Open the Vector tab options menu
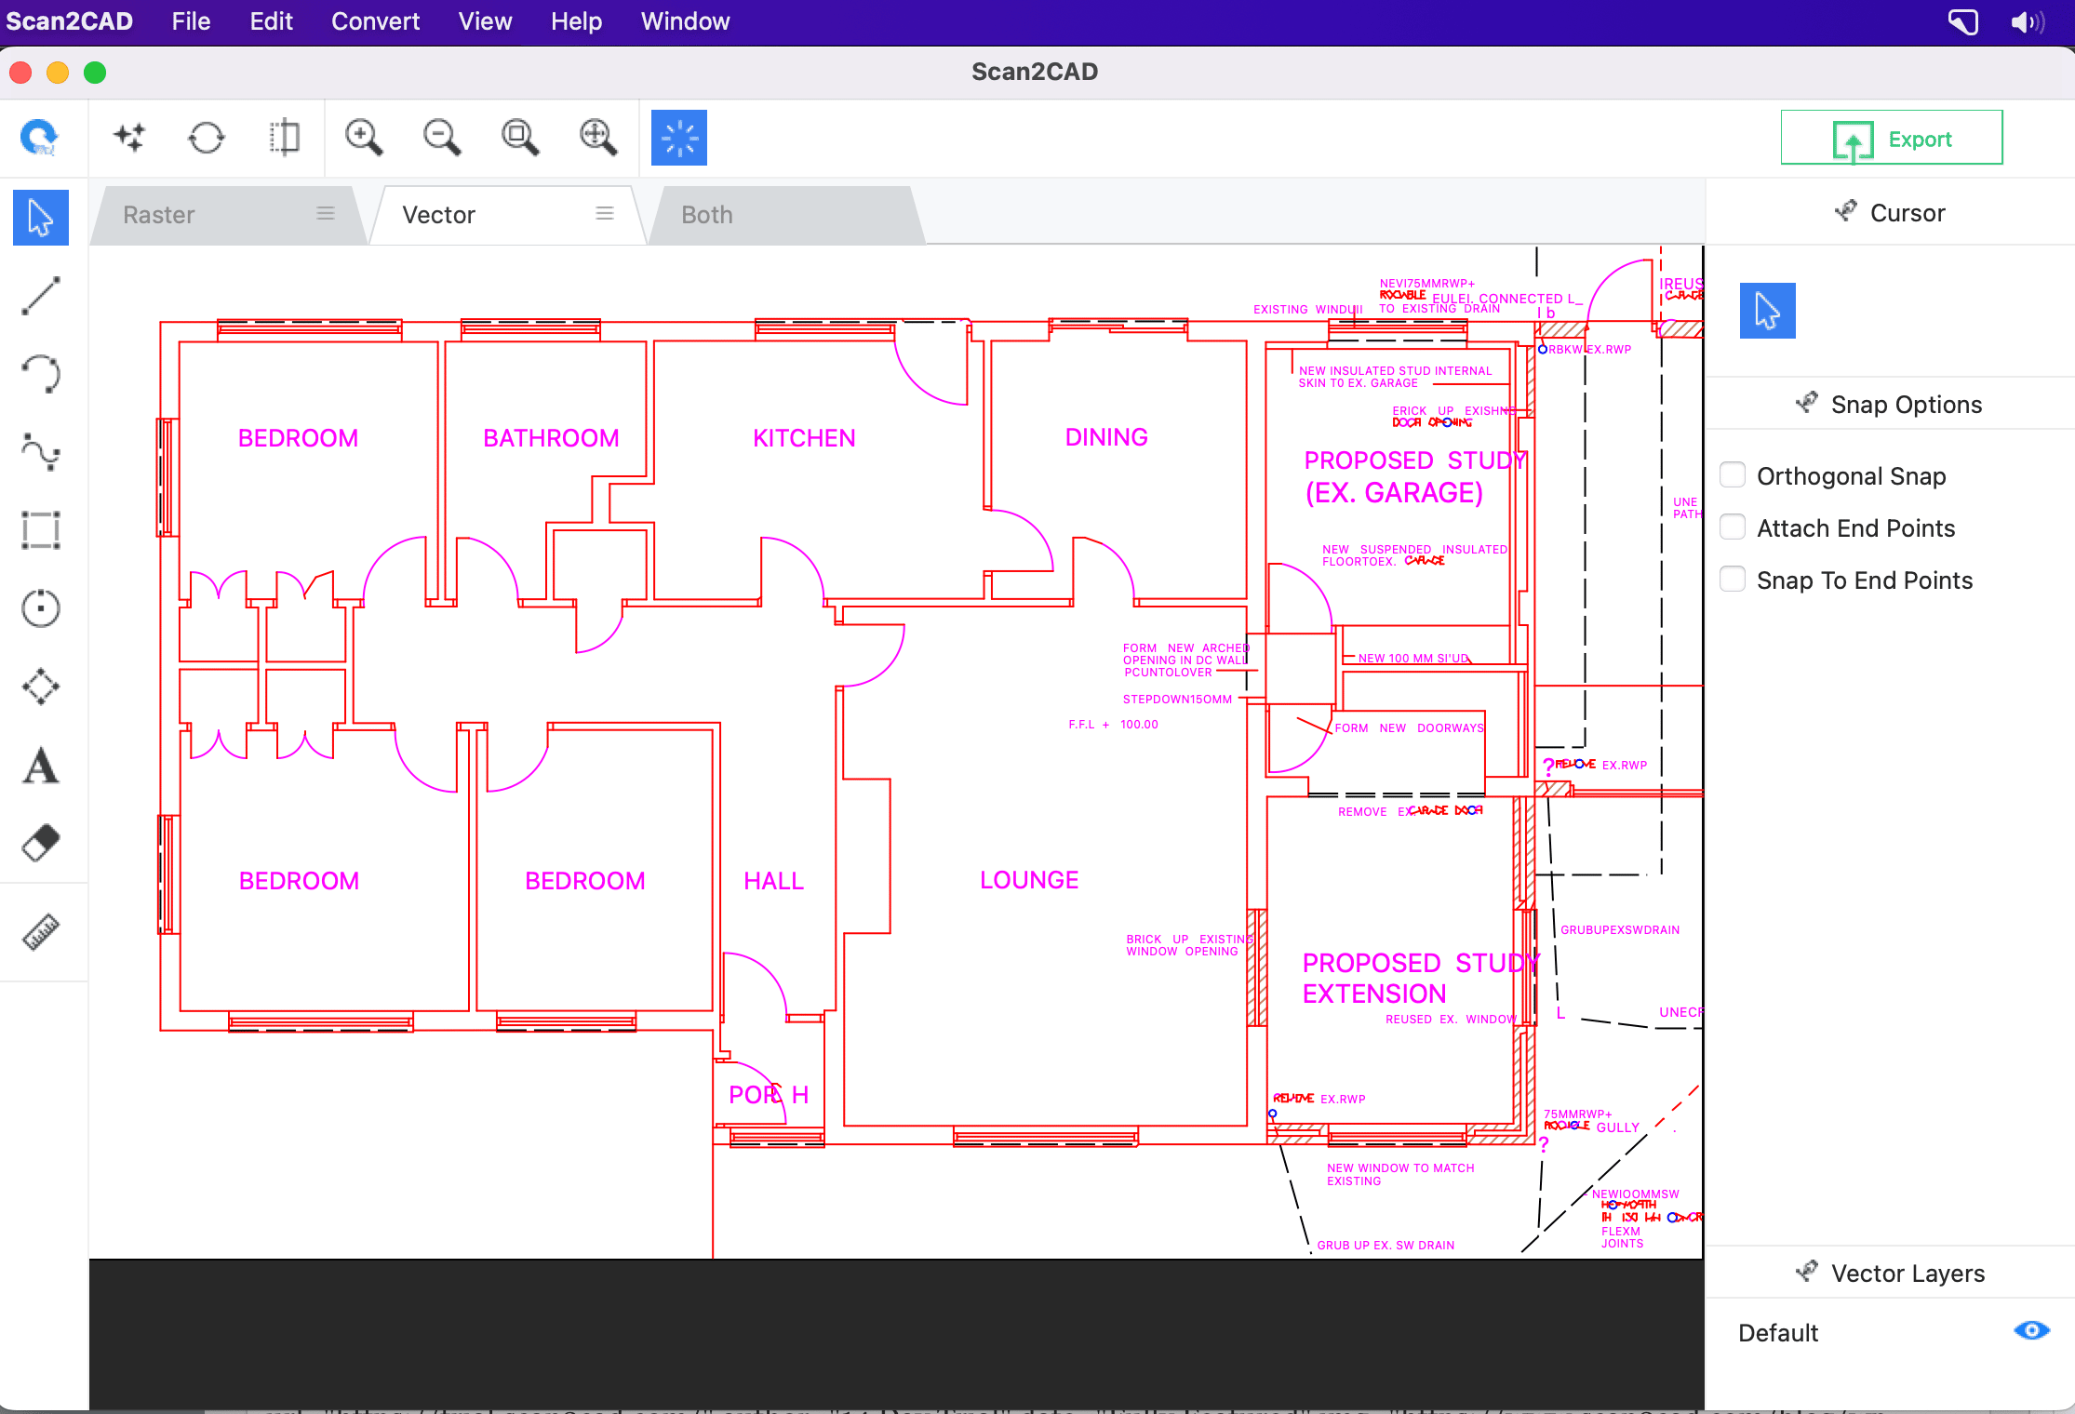2075x1414 pixels. (604, 213)
